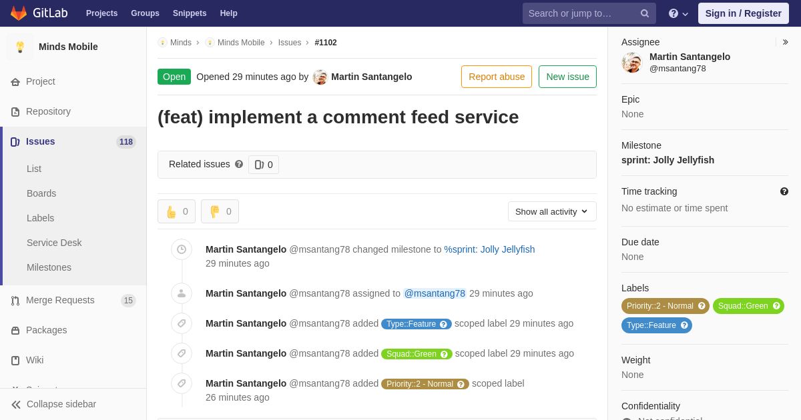Viewport: 801px width, 420px height.
Task: Click help icon on Squad::Green sidebar label
Action: coord(776,306)
